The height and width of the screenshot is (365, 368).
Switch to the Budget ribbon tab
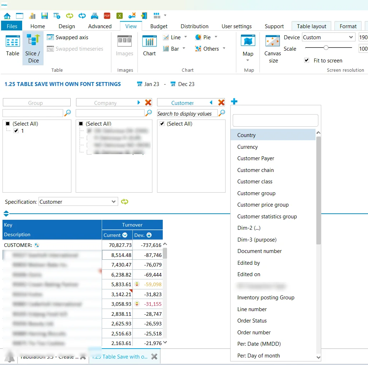pyautogui.click(x=158, y=26)
